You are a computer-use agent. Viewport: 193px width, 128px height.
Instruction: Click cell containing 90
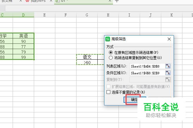(x=23, y=41)
